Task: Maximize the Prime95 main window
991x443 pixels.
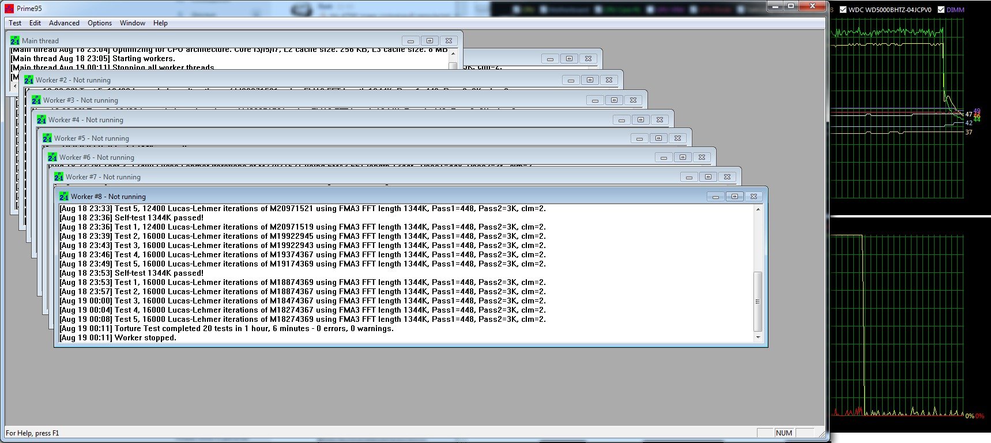Action: (x=791, y=6)
